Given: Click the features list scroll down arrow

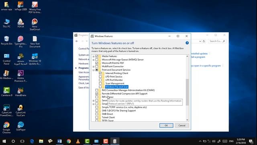Looking at the screenshot, I should (x=187, y=120).
